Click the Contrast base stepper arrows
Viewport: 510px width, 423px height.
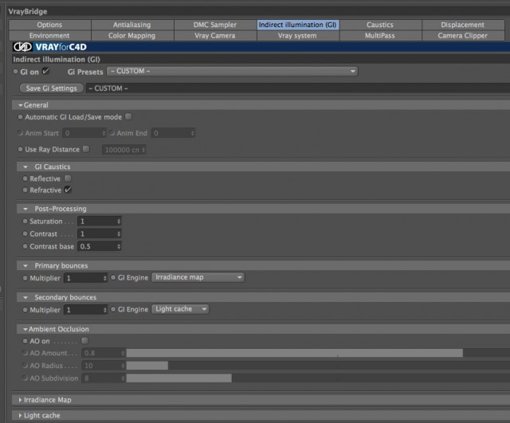119,246
